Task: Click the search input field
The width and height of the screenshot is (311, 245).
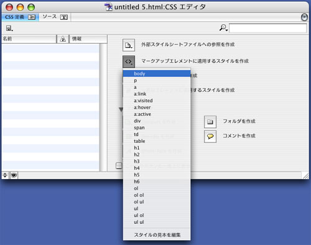Action: pyautogui.click(x=267, y=28)
